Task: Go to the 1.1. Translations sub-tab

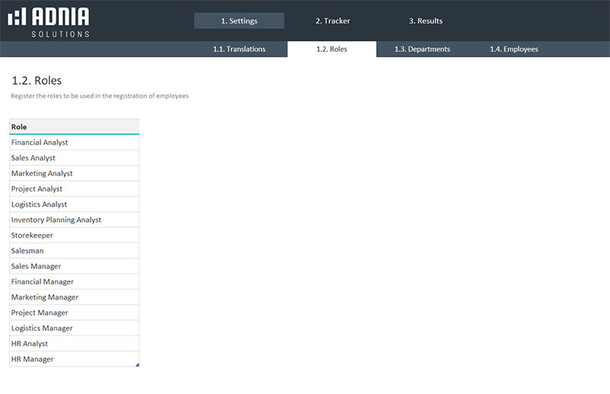Action: 239,50
